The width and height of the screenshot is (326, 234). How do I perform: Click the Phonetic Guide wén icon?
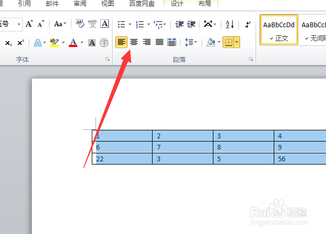click(x=92, y=24)
